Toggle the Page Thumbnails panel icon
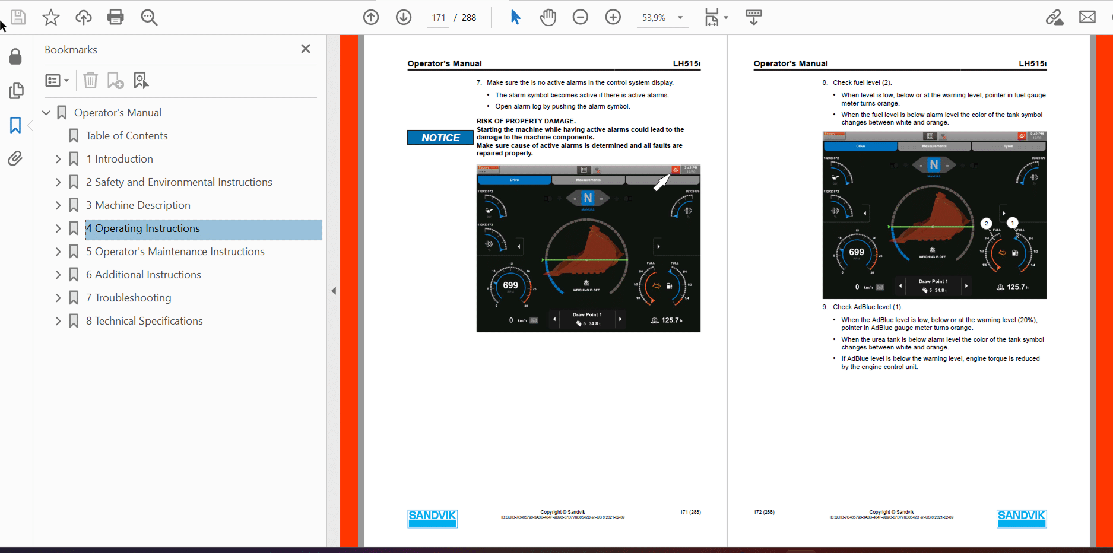This screenshot has height=553, width=1113. click(16, 91)
